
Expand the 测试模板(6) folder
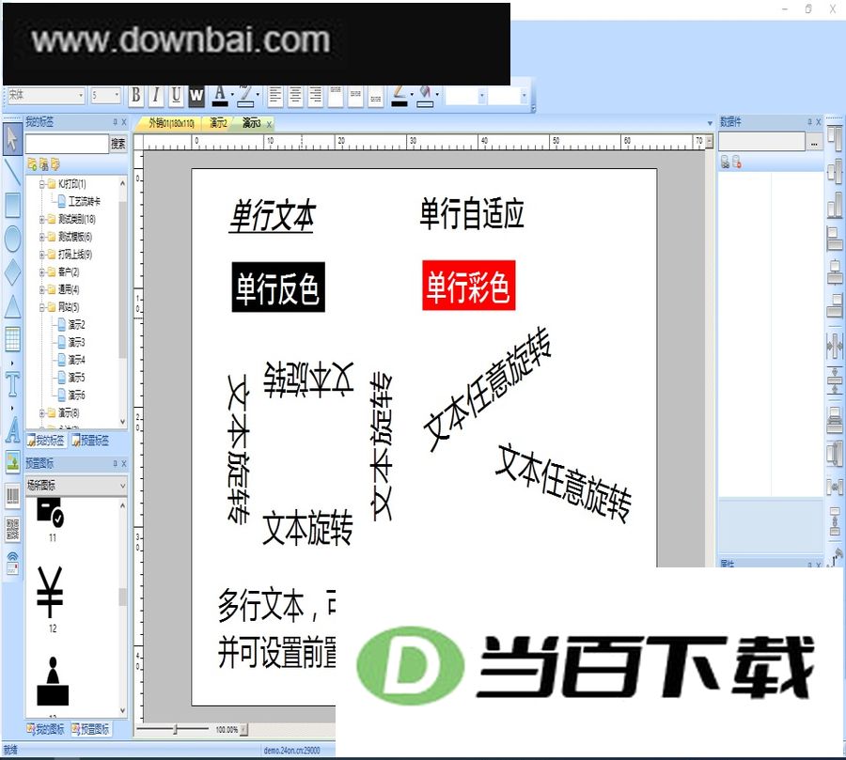[x=42, y=237]
